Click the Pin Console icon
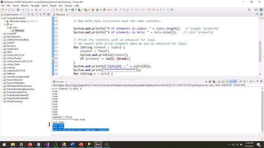This screenshot has width=264, height=148. (x=240, y=81)
